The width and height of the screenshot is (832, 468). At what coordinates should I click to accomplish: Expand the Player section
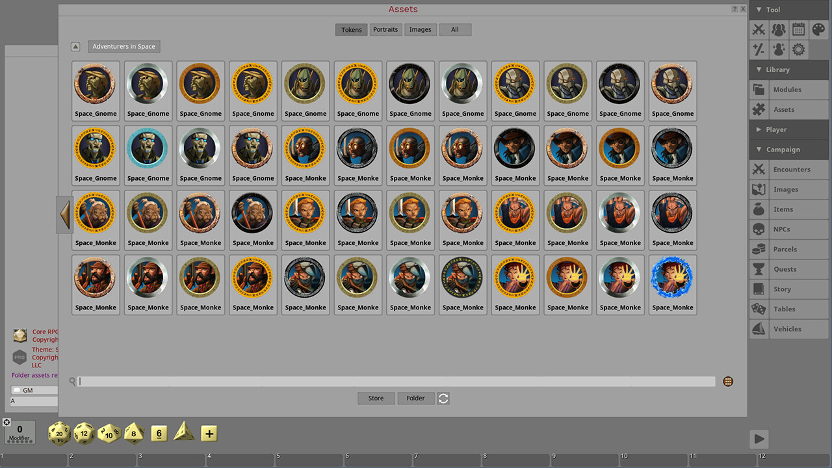[x=776, y=129]
